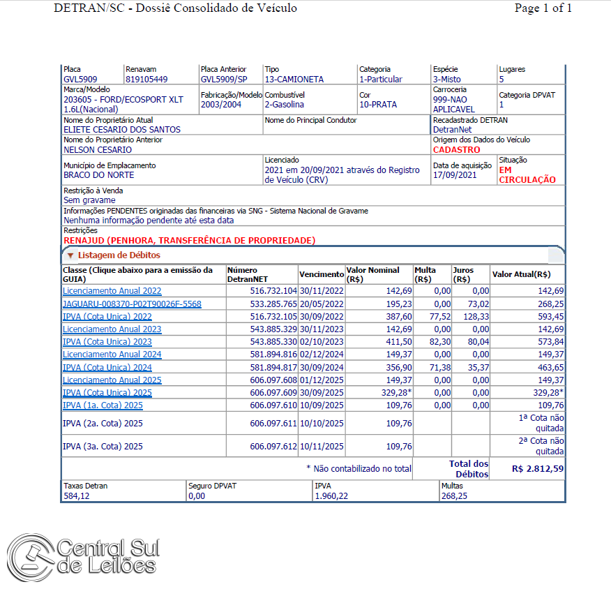Open IPVA (Cota Unica) 2024 link
Image resolution: width=611 pixels, height=589 pixels.
click(x=107, y=367)
